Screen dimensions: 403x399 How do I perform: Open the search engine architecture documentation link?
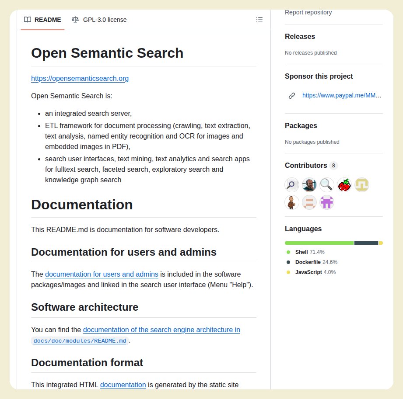click(161, 330)
